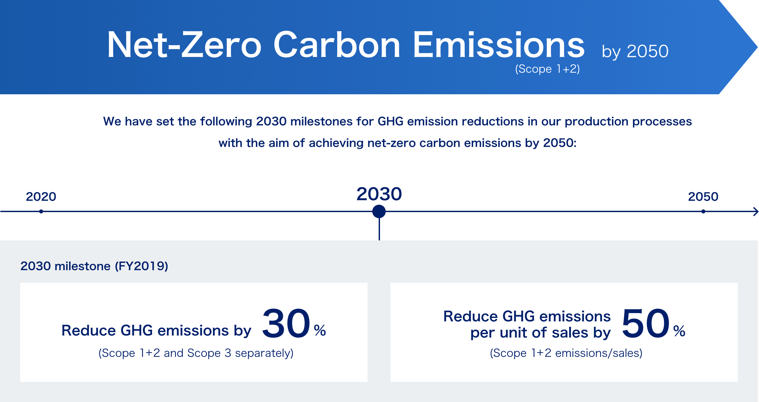The height and width of the screenshot is (402, 759).
Task: Select the bold 2030 year label
Action: pos(379,194)
